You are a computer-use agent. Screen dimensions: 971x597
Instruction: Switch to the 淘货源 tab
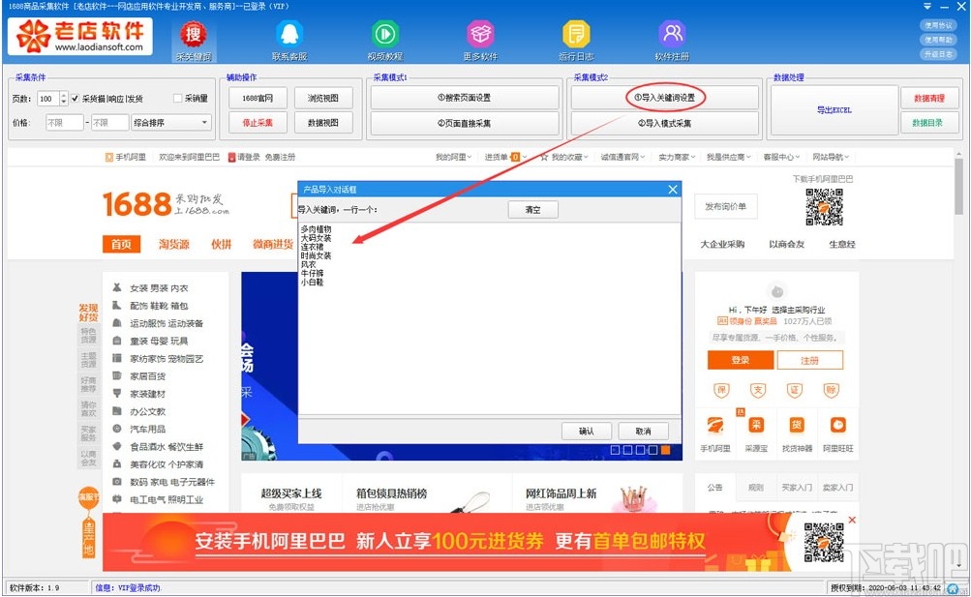pos(173,245)
